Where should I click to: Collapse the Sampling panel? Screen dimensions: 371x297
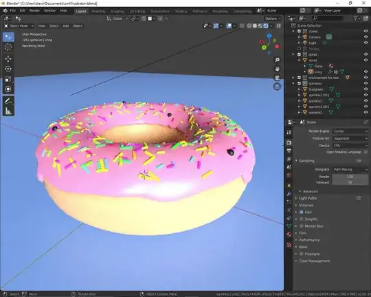pos(306,161)
